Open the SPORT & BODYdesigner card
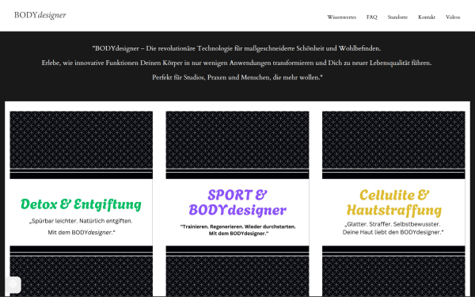The height and width of the screenshot is (297, 475). point(237,204)
